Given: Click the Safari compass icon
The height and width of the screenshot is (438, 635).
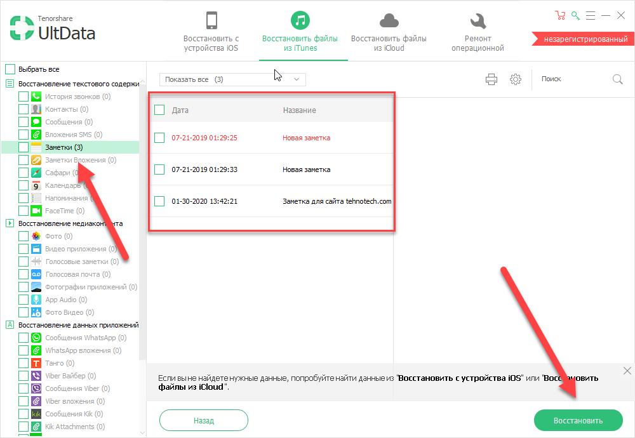Looking at the screenshot, I should 36,173.
